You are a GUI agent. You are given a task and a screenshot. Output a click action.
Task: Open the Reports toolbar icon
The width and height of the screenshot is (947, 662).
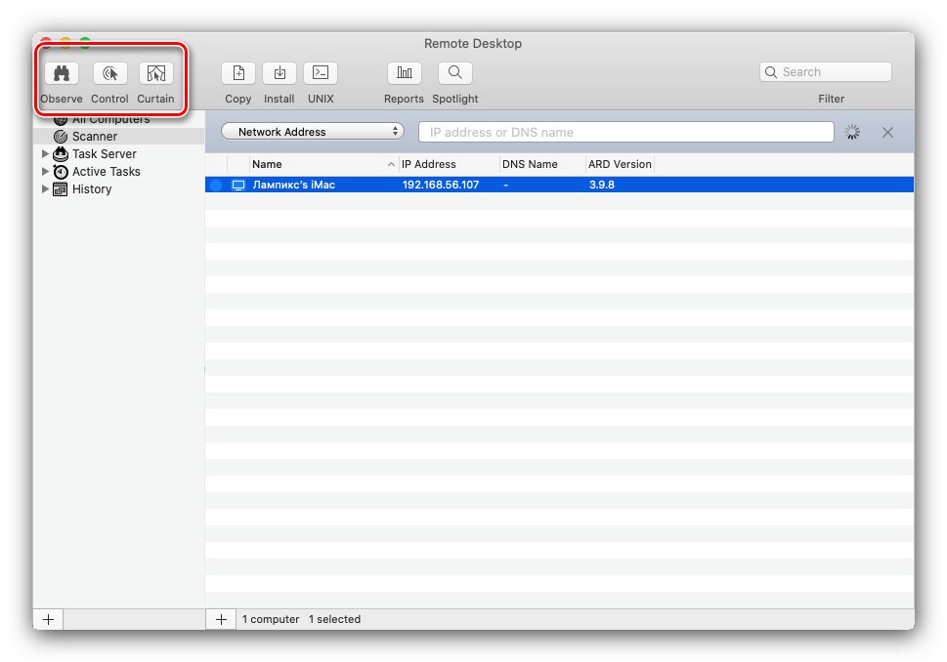click(x=404, y=73)
